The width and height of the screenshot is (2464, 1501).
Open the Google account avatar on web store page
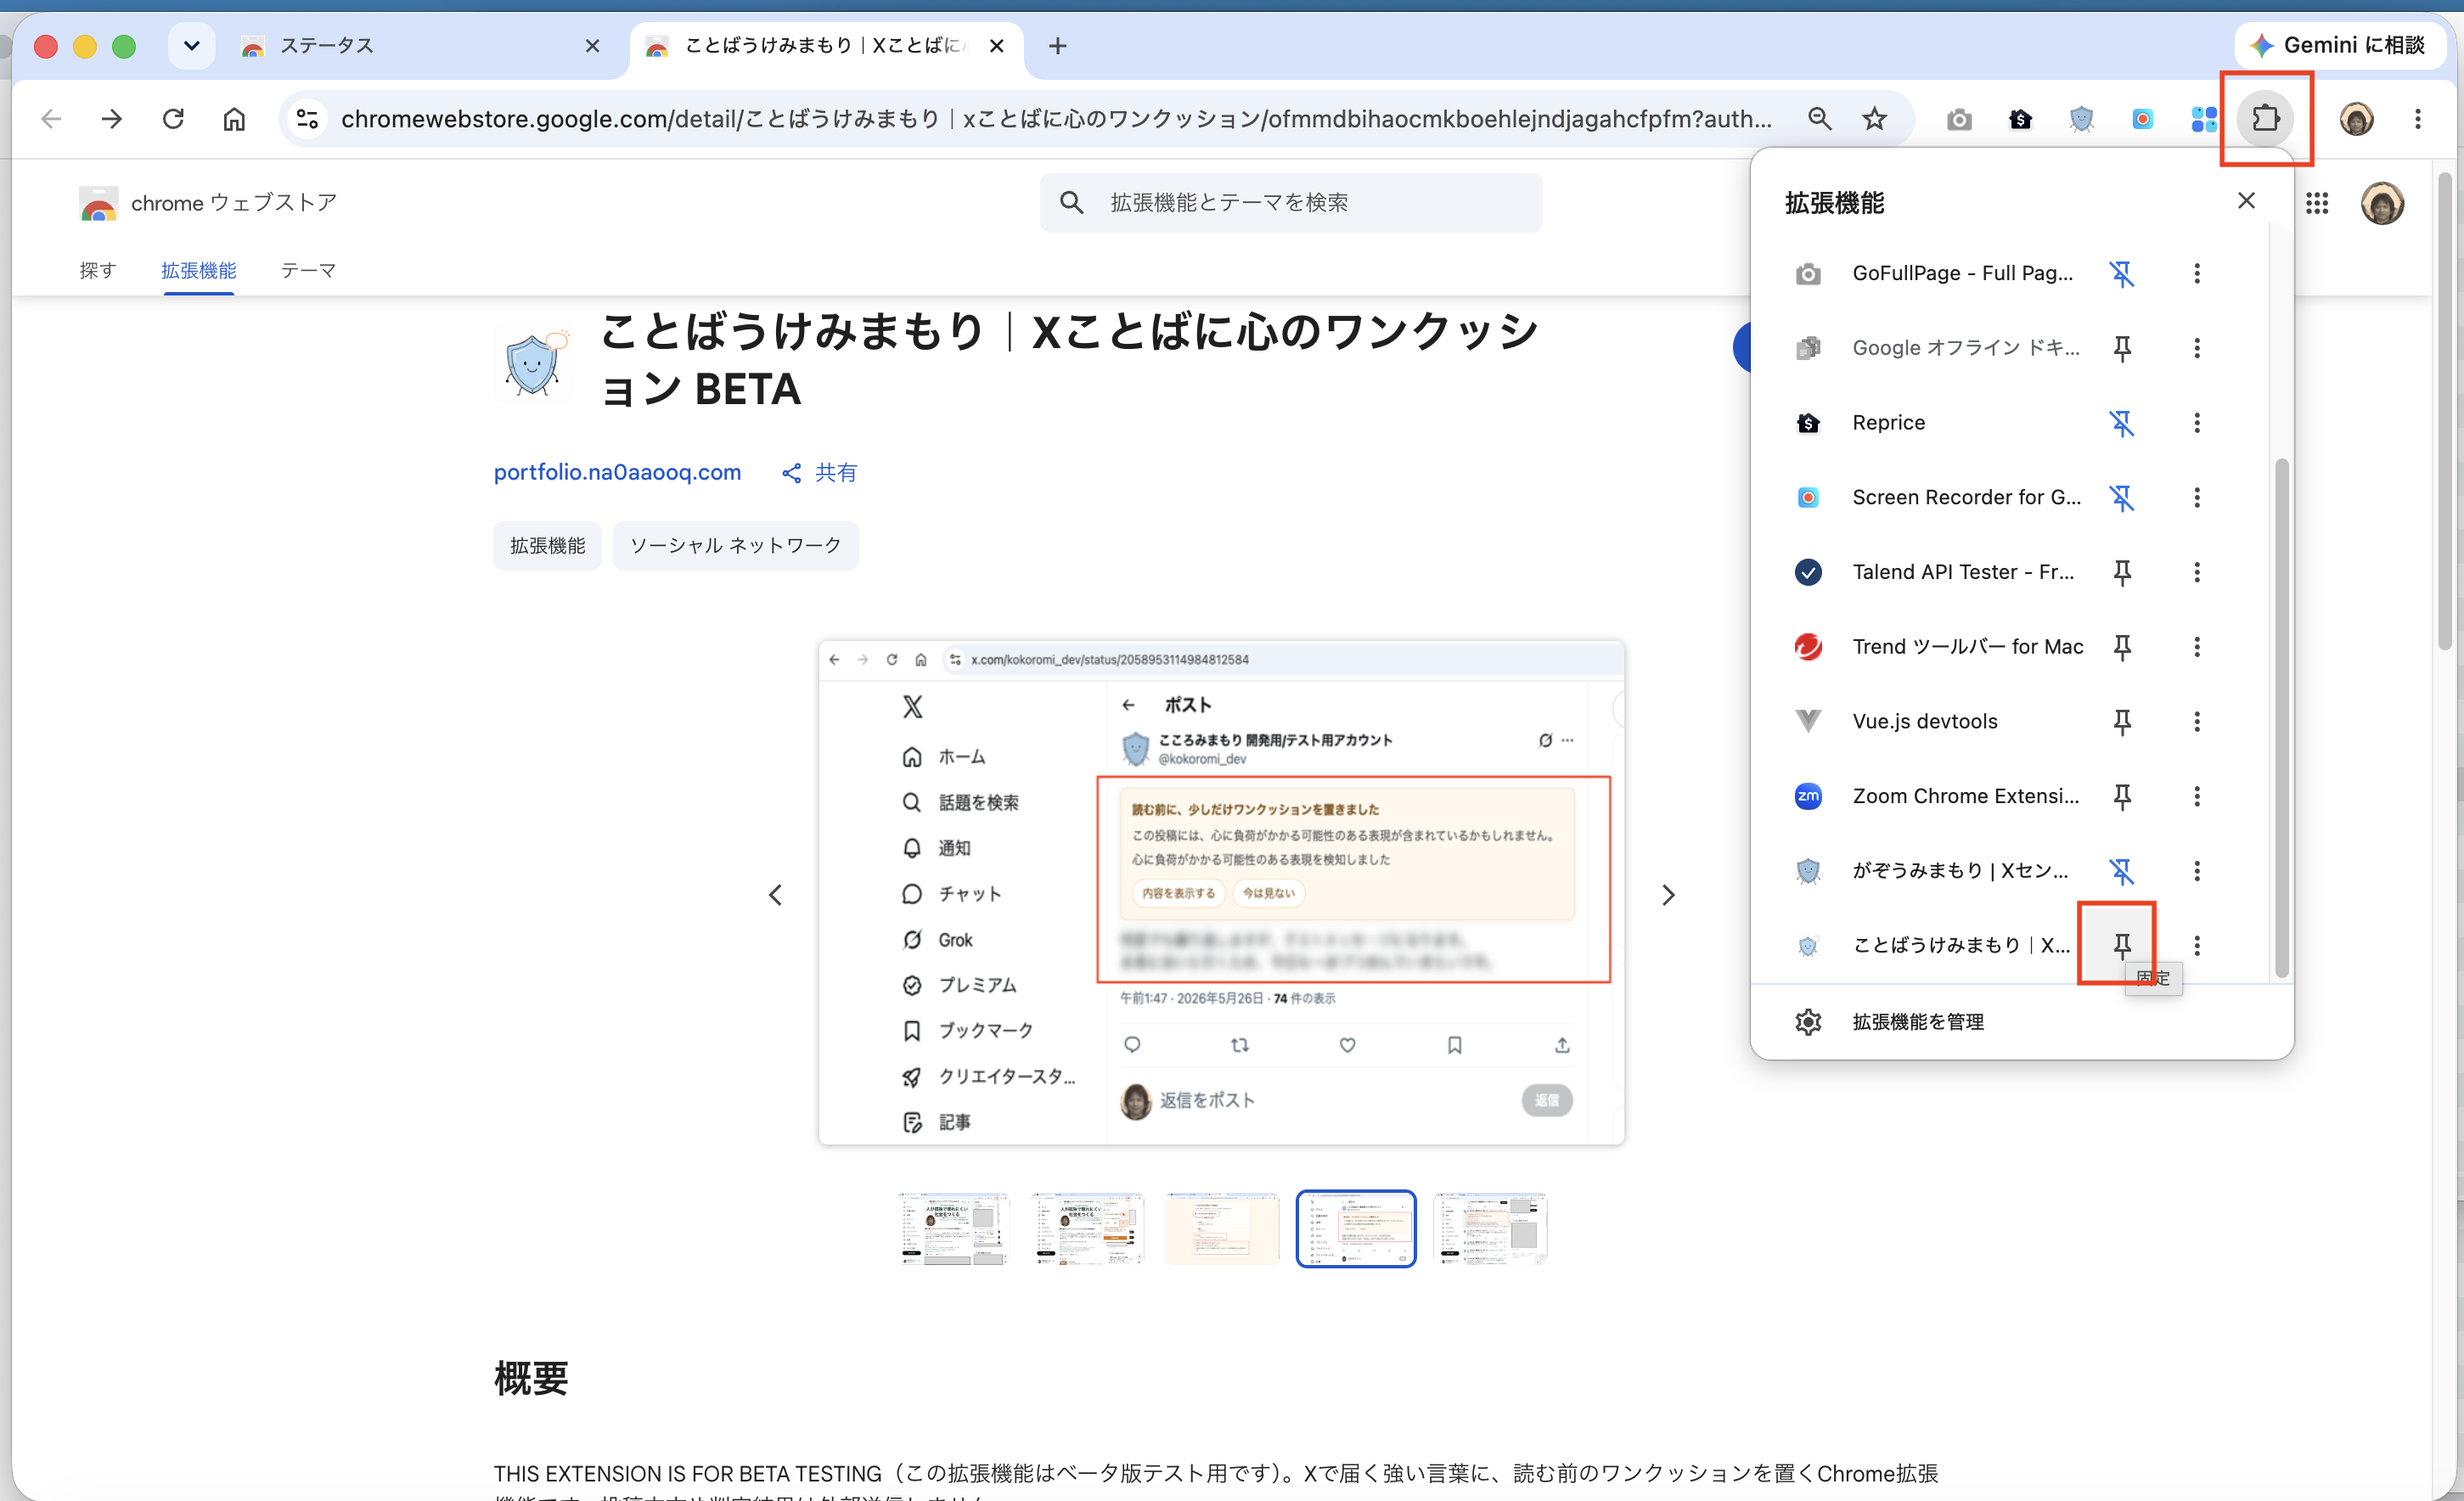(x=2382, y=203)
